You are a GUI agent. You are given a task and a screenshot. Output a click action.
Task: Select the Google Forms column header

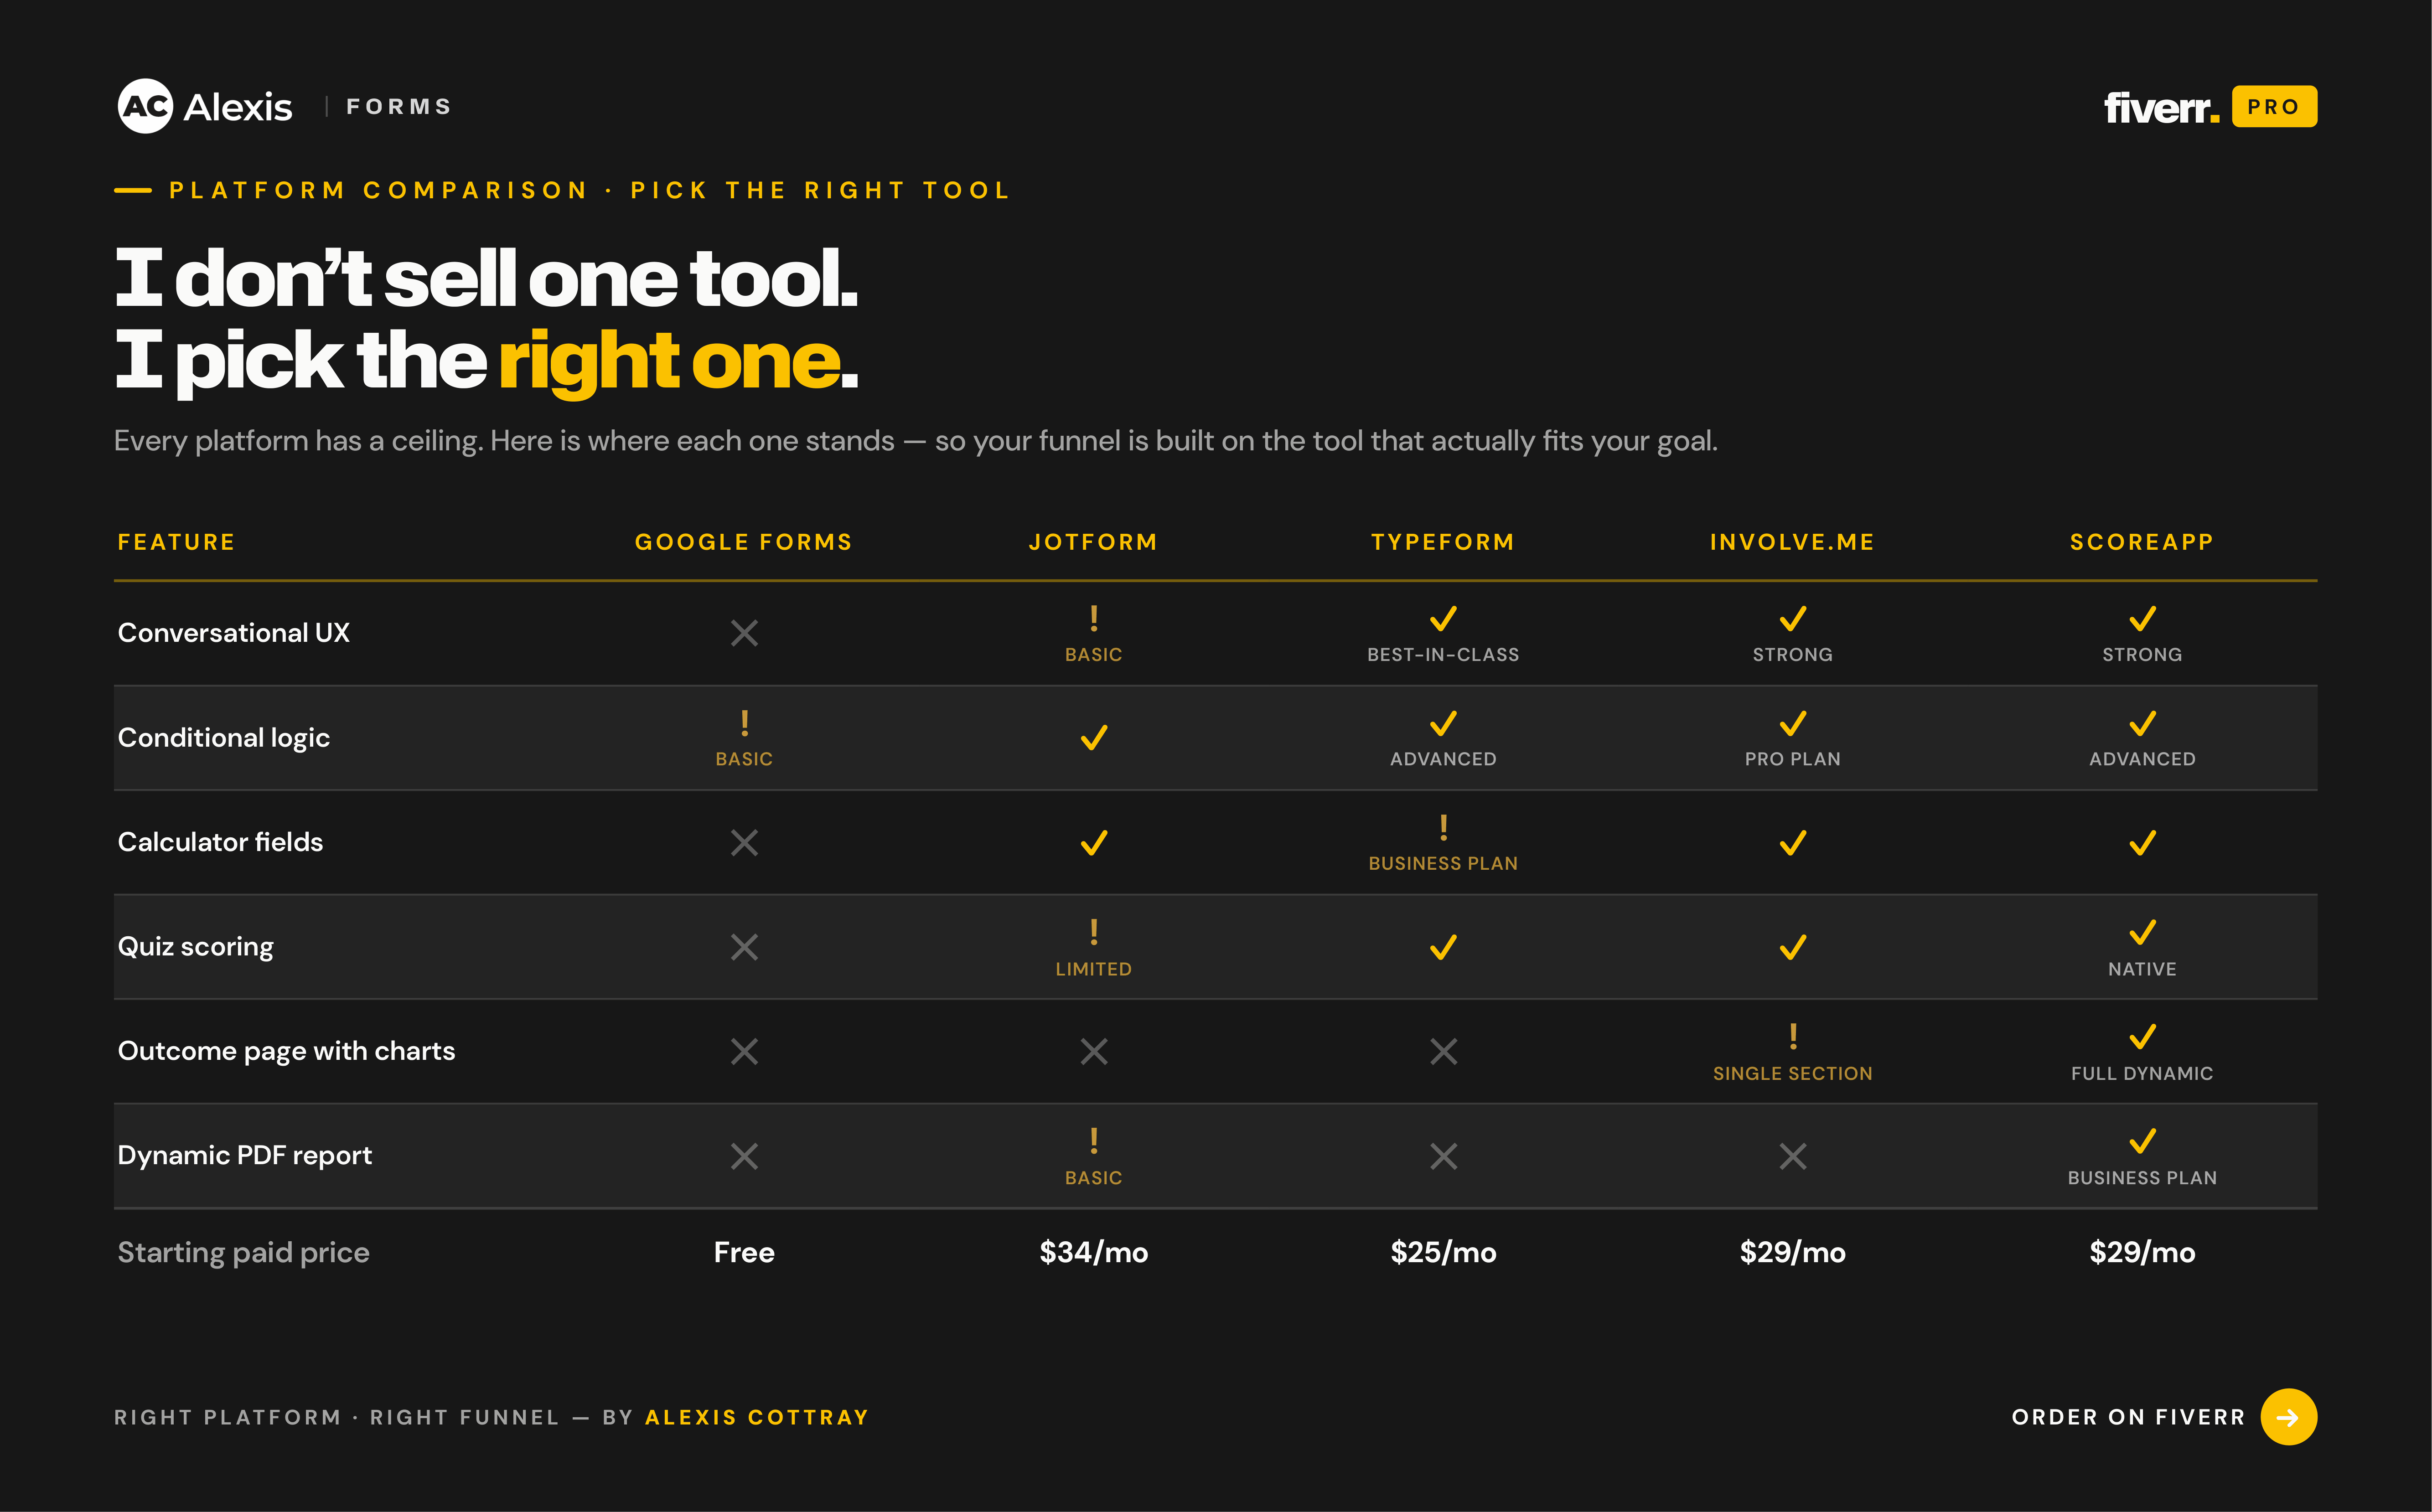pos(744,542)
